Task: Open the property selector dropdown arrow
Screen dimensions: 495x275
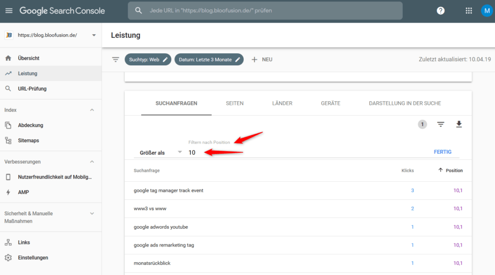Action: click(x=94, y=35)
